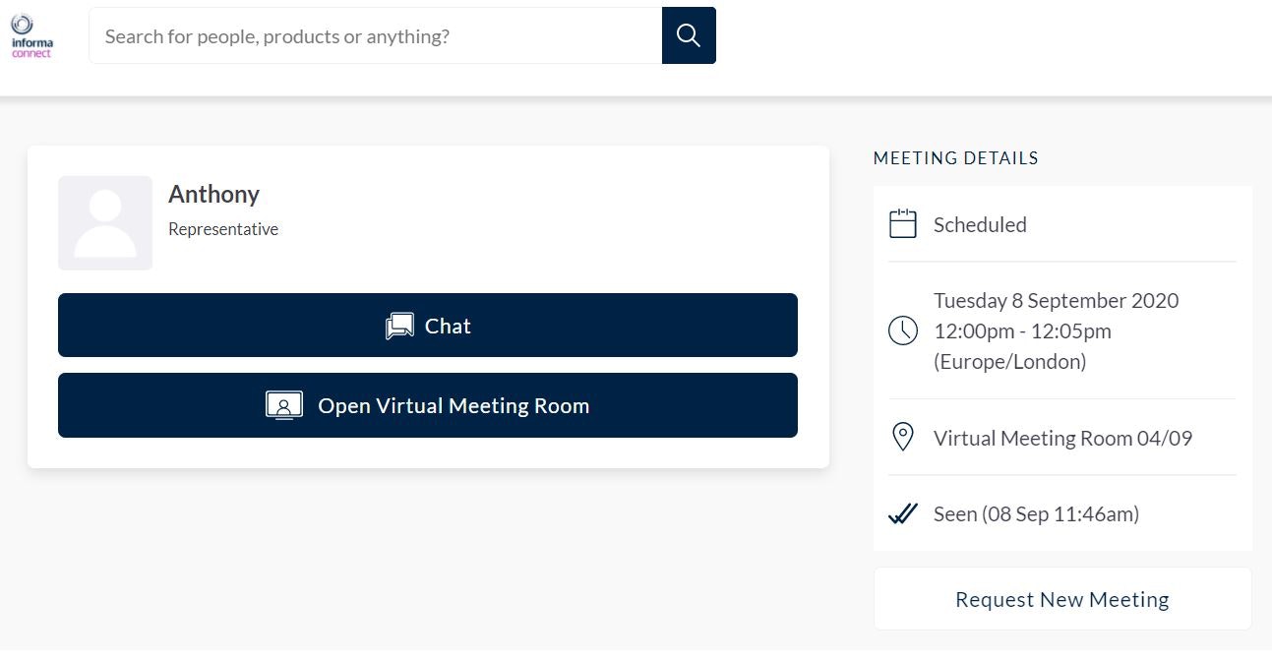Start a chat with Anthony
This screenshot has width=1272, height=660.
coord(428,326)
